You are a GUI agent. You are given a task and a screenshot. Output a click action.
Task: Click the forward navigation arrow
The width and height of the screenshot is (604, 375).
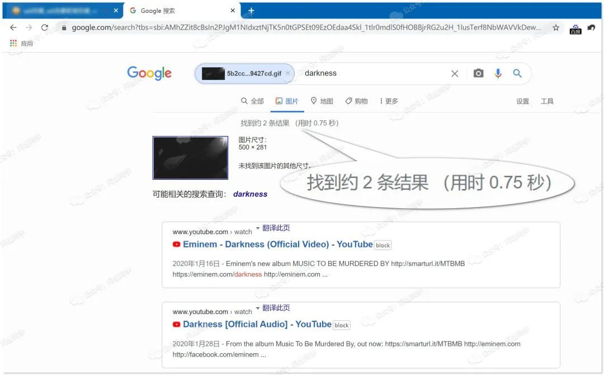pos(30,27)
